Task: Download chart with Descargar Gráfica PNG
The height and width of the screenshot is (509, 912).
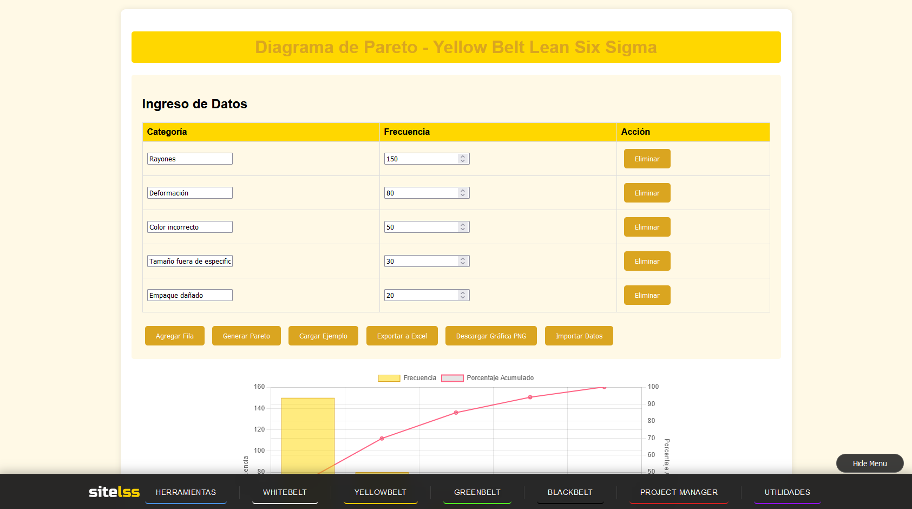Action: pyautogui.click(x=490, y=336)
